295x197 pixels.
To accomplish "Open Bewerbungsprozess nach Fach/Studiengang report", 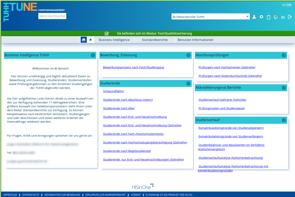I will click(x=133, y=68).
